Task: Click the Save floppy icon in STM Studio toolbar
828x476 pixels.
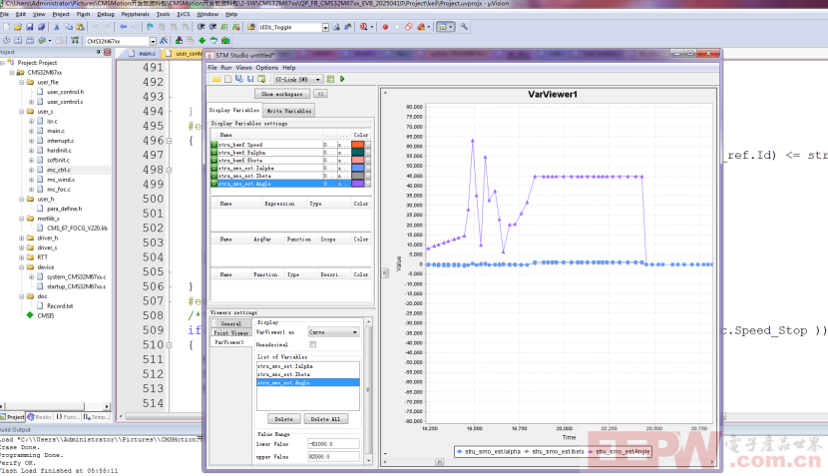Action: (x=250, y=79)
